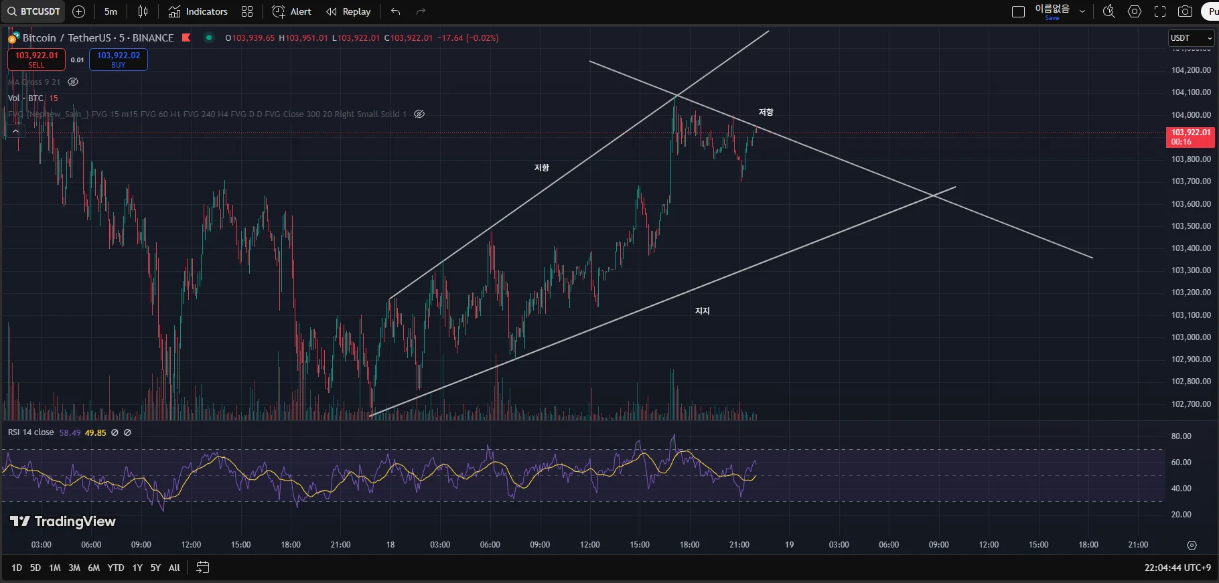The image size is (1219, 583).
Task: Open the quick search lightning icon
Action: pyautogui.click(x=1109, y=11)
